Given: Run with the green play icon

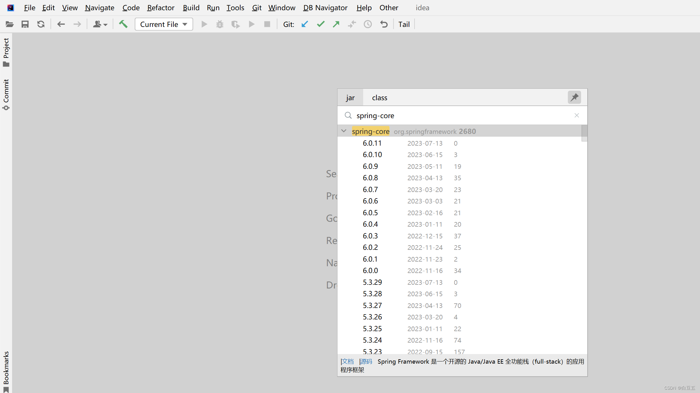Looking at the screenshot, I should click(204, 24).
